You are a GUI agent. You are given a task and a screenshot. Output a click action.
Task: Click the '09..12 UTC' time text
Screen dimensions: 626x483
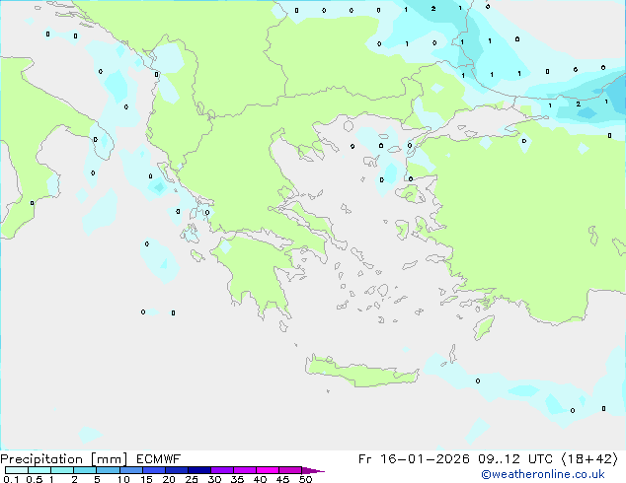click(x=515, y=459)
